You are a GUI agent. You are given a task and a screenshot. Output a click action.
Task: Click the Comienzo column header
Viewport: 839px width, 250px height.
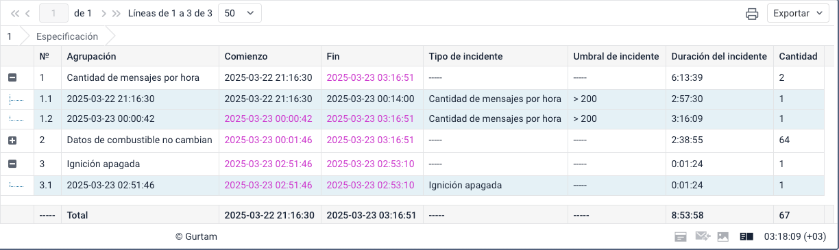[x=270, y=56]
